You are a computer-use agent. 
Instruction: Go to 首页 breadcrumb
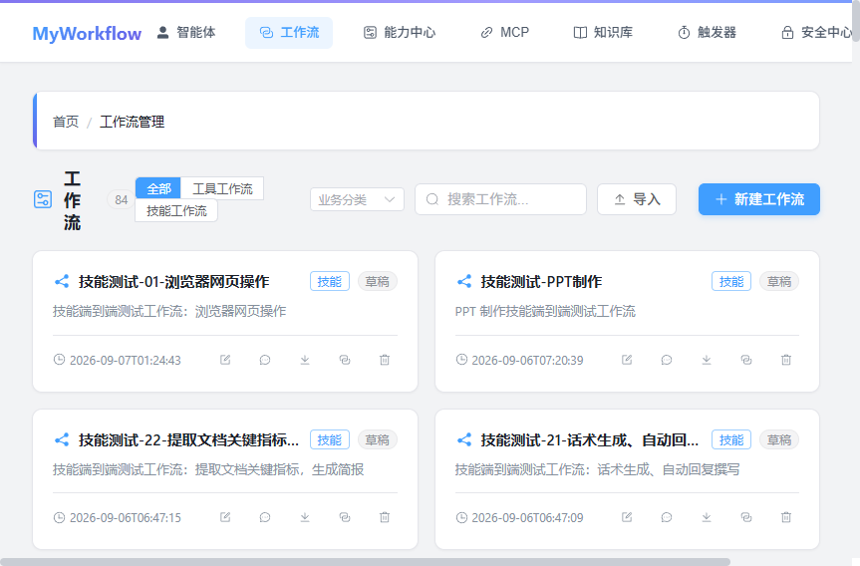(x=66, y=122)
